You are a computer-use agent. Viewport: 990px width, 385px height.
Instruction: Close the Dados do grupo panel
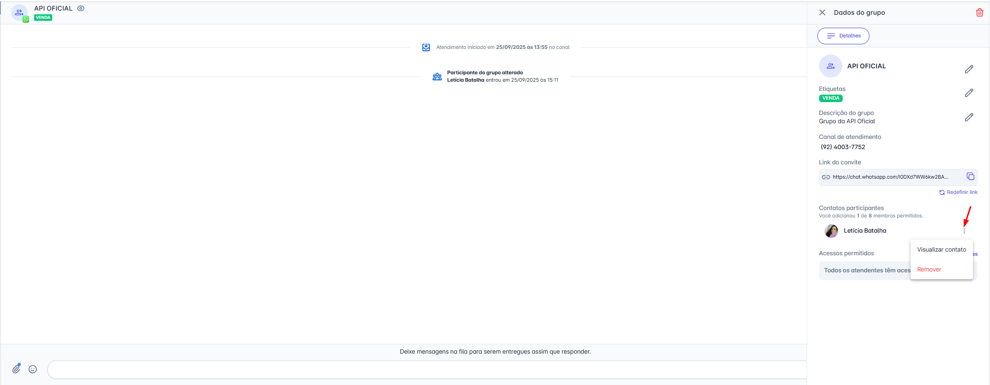click(x=822, y=12)
